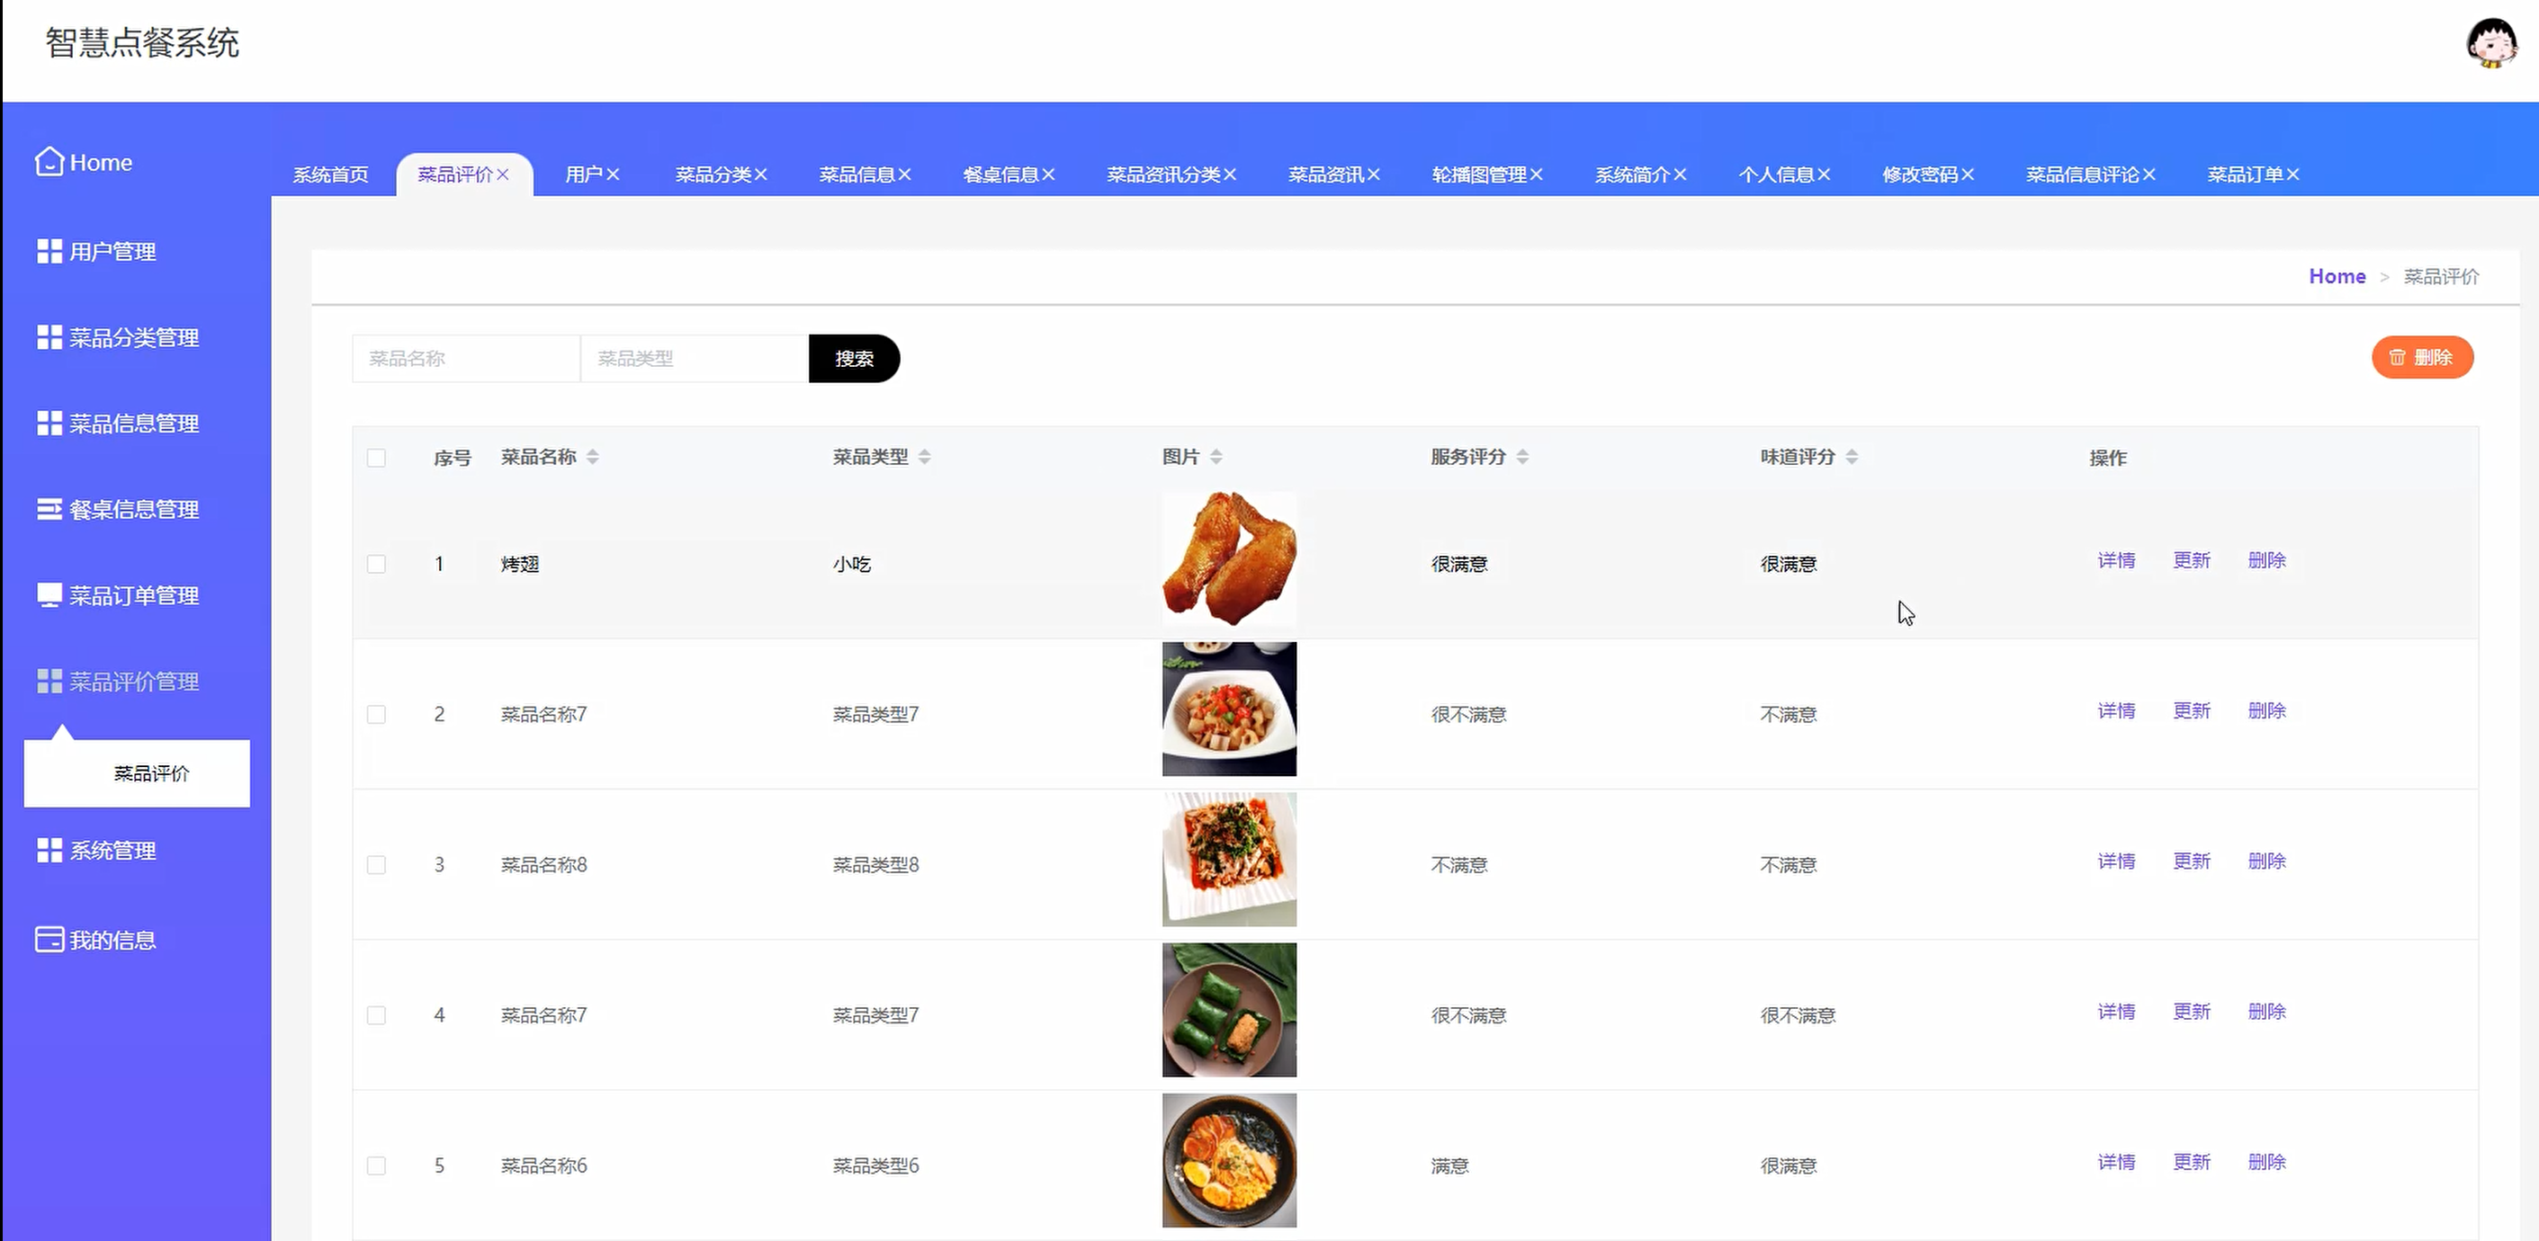Image resolution: width=2539 pixels, height=1241 pixels.
Task: Switch to the 菜品资讯 tab
Action: point(1325,174)
